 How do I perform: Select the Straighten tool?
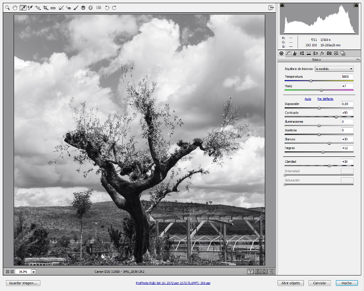click(x=53, y=8)
